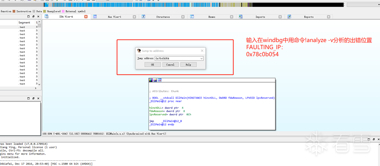This screenshot has width=380, height=166.
Task: Close the Jump to address dialog
Action: [202, 51]
